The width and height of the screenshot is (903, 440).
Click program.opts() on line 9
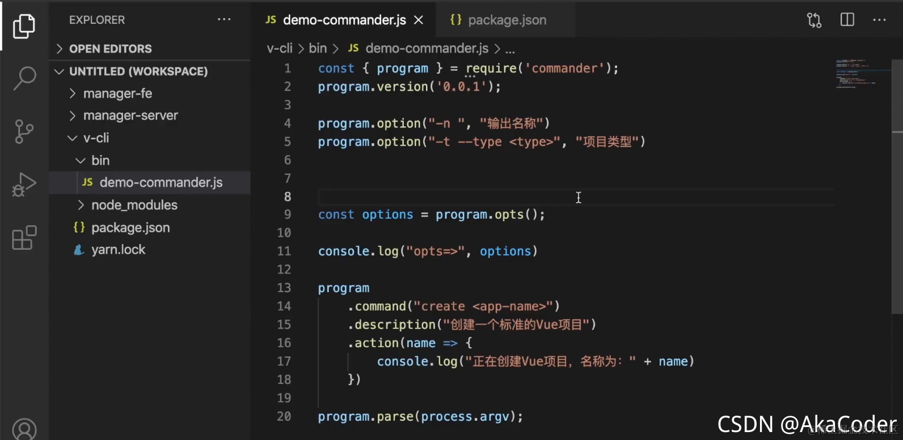coord(487,215)
